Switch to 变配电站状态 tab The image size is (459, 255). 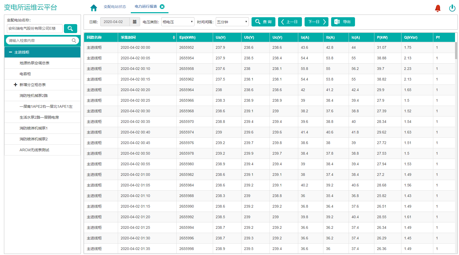(x=115, y=7)
